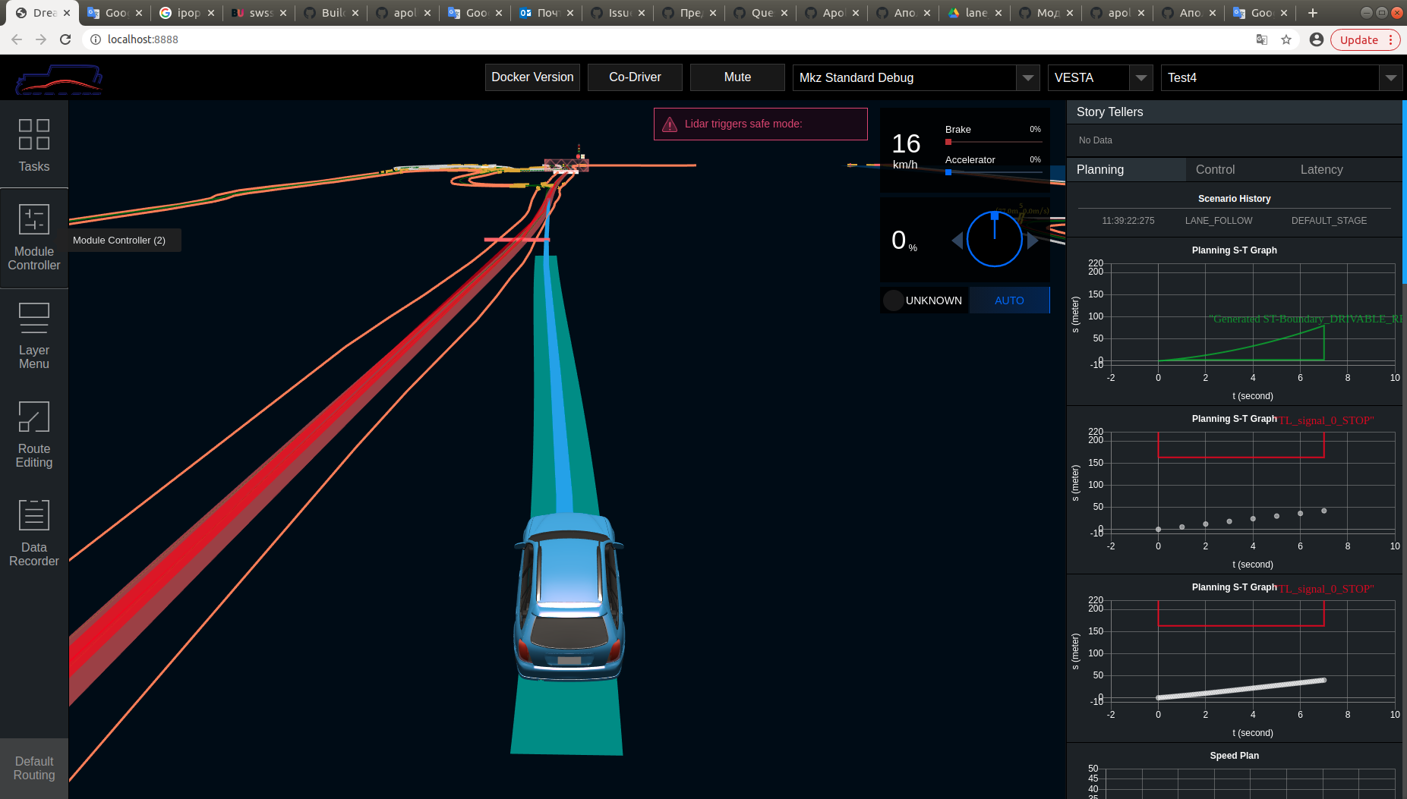The width and height of the screenshot is (1407, 799).
Task: Click the left turn signal arrow
Action: click(x=957, y=241)
